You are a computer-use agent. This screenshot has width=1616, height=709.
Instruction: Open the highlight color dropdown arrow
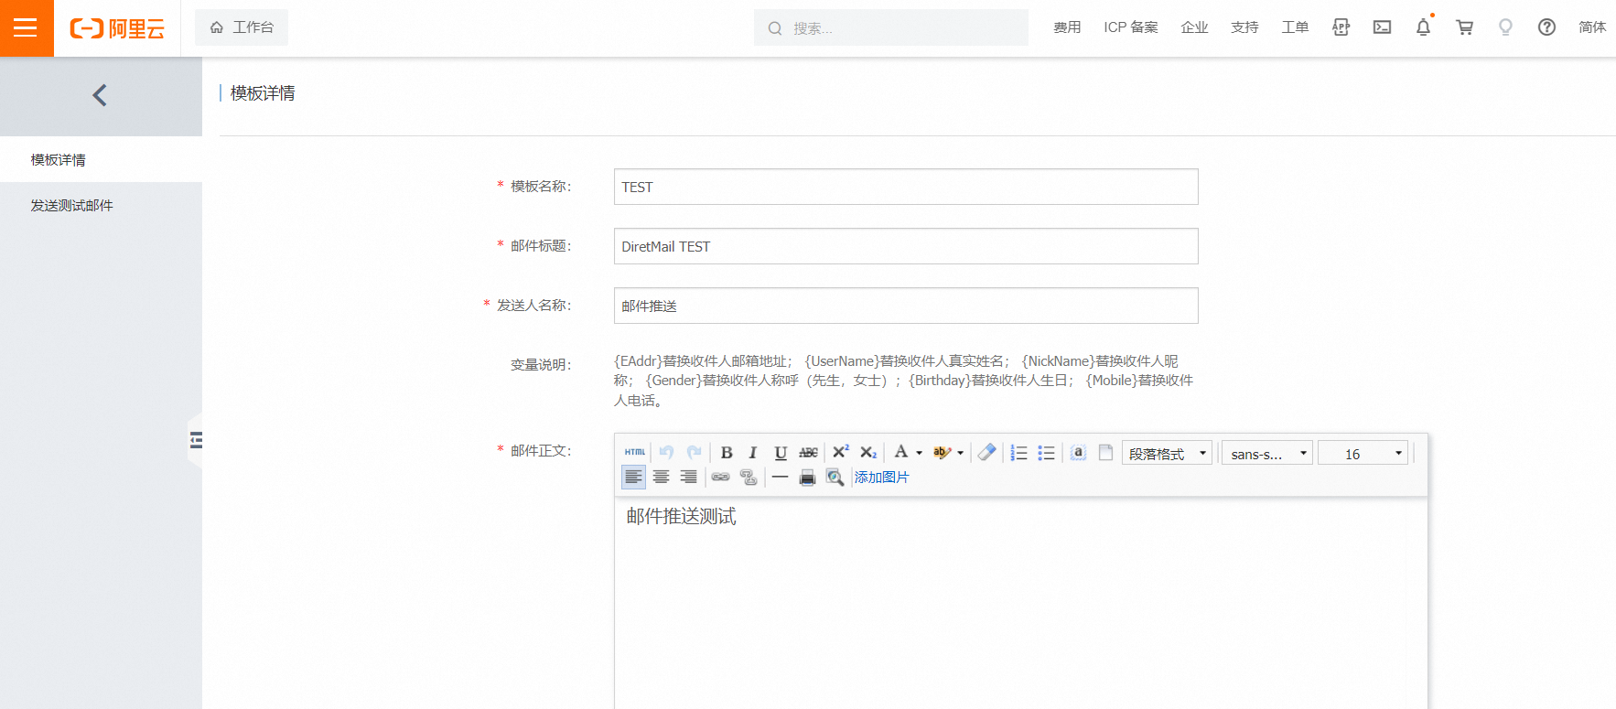coord(960,453)
